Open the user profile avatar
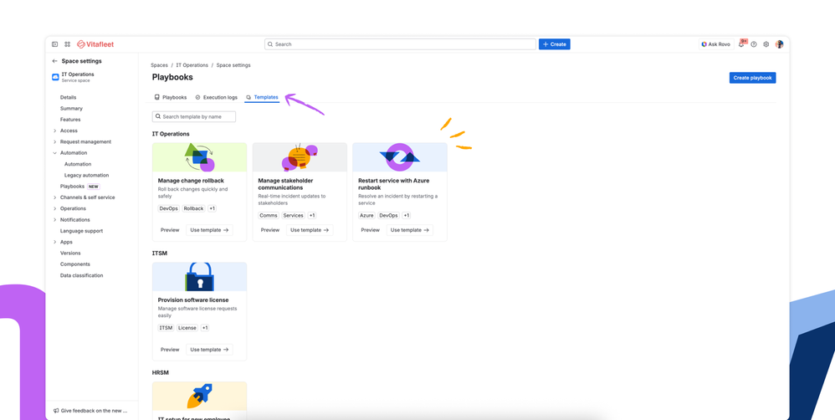This screenshot has width=835, height=420. 779,44
